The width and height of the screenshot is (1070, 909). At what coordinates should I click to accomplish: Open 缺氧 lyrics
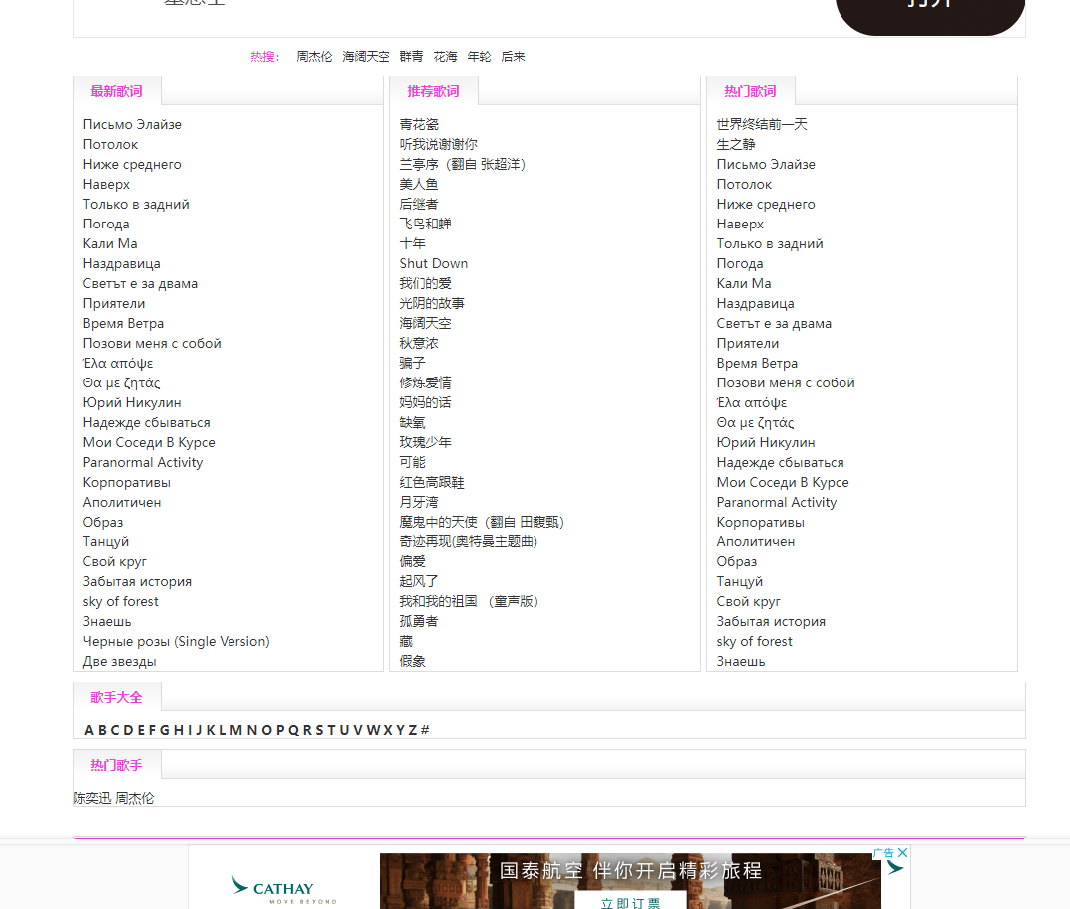tap(413, 422)
